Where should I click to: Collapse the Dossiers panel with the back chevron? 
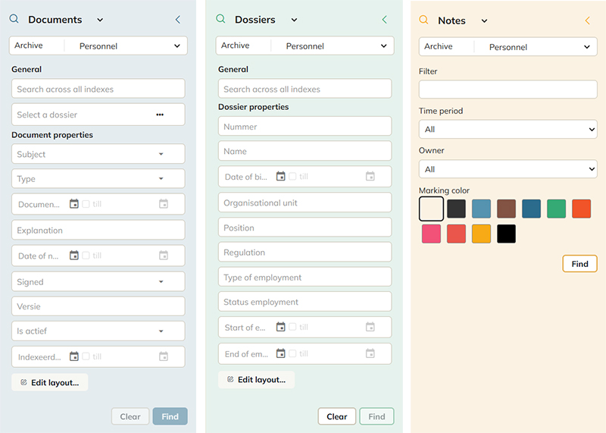[x=385, y=20]
